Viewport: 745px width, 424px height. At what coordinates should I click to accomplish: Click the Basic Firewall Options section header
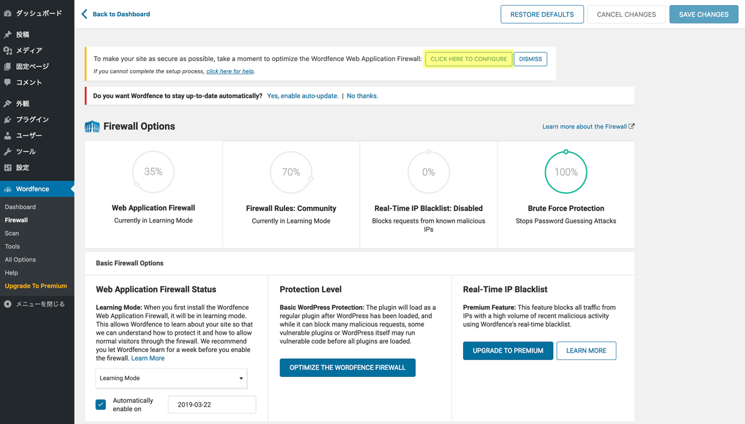coord(359,263)
